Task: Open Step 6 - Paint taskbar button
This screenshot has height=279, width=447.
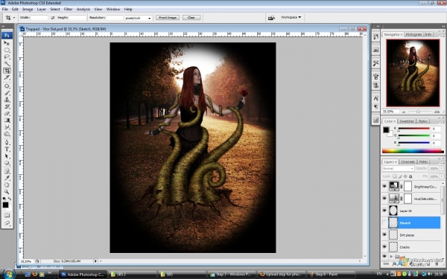Action: pos(331,275)
